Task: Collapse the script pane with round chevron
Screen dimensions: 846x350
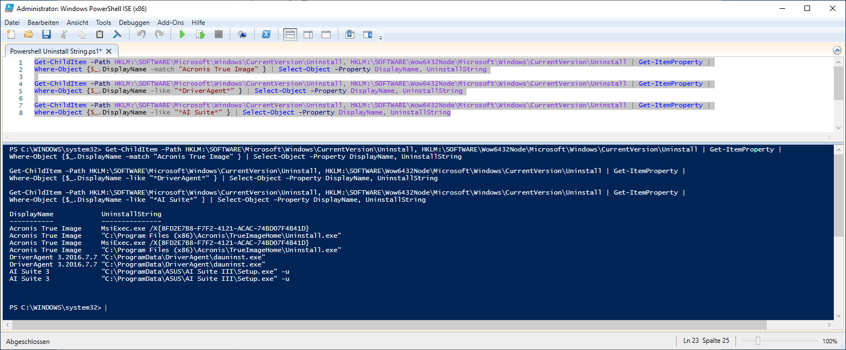Action: click(837, 50)
